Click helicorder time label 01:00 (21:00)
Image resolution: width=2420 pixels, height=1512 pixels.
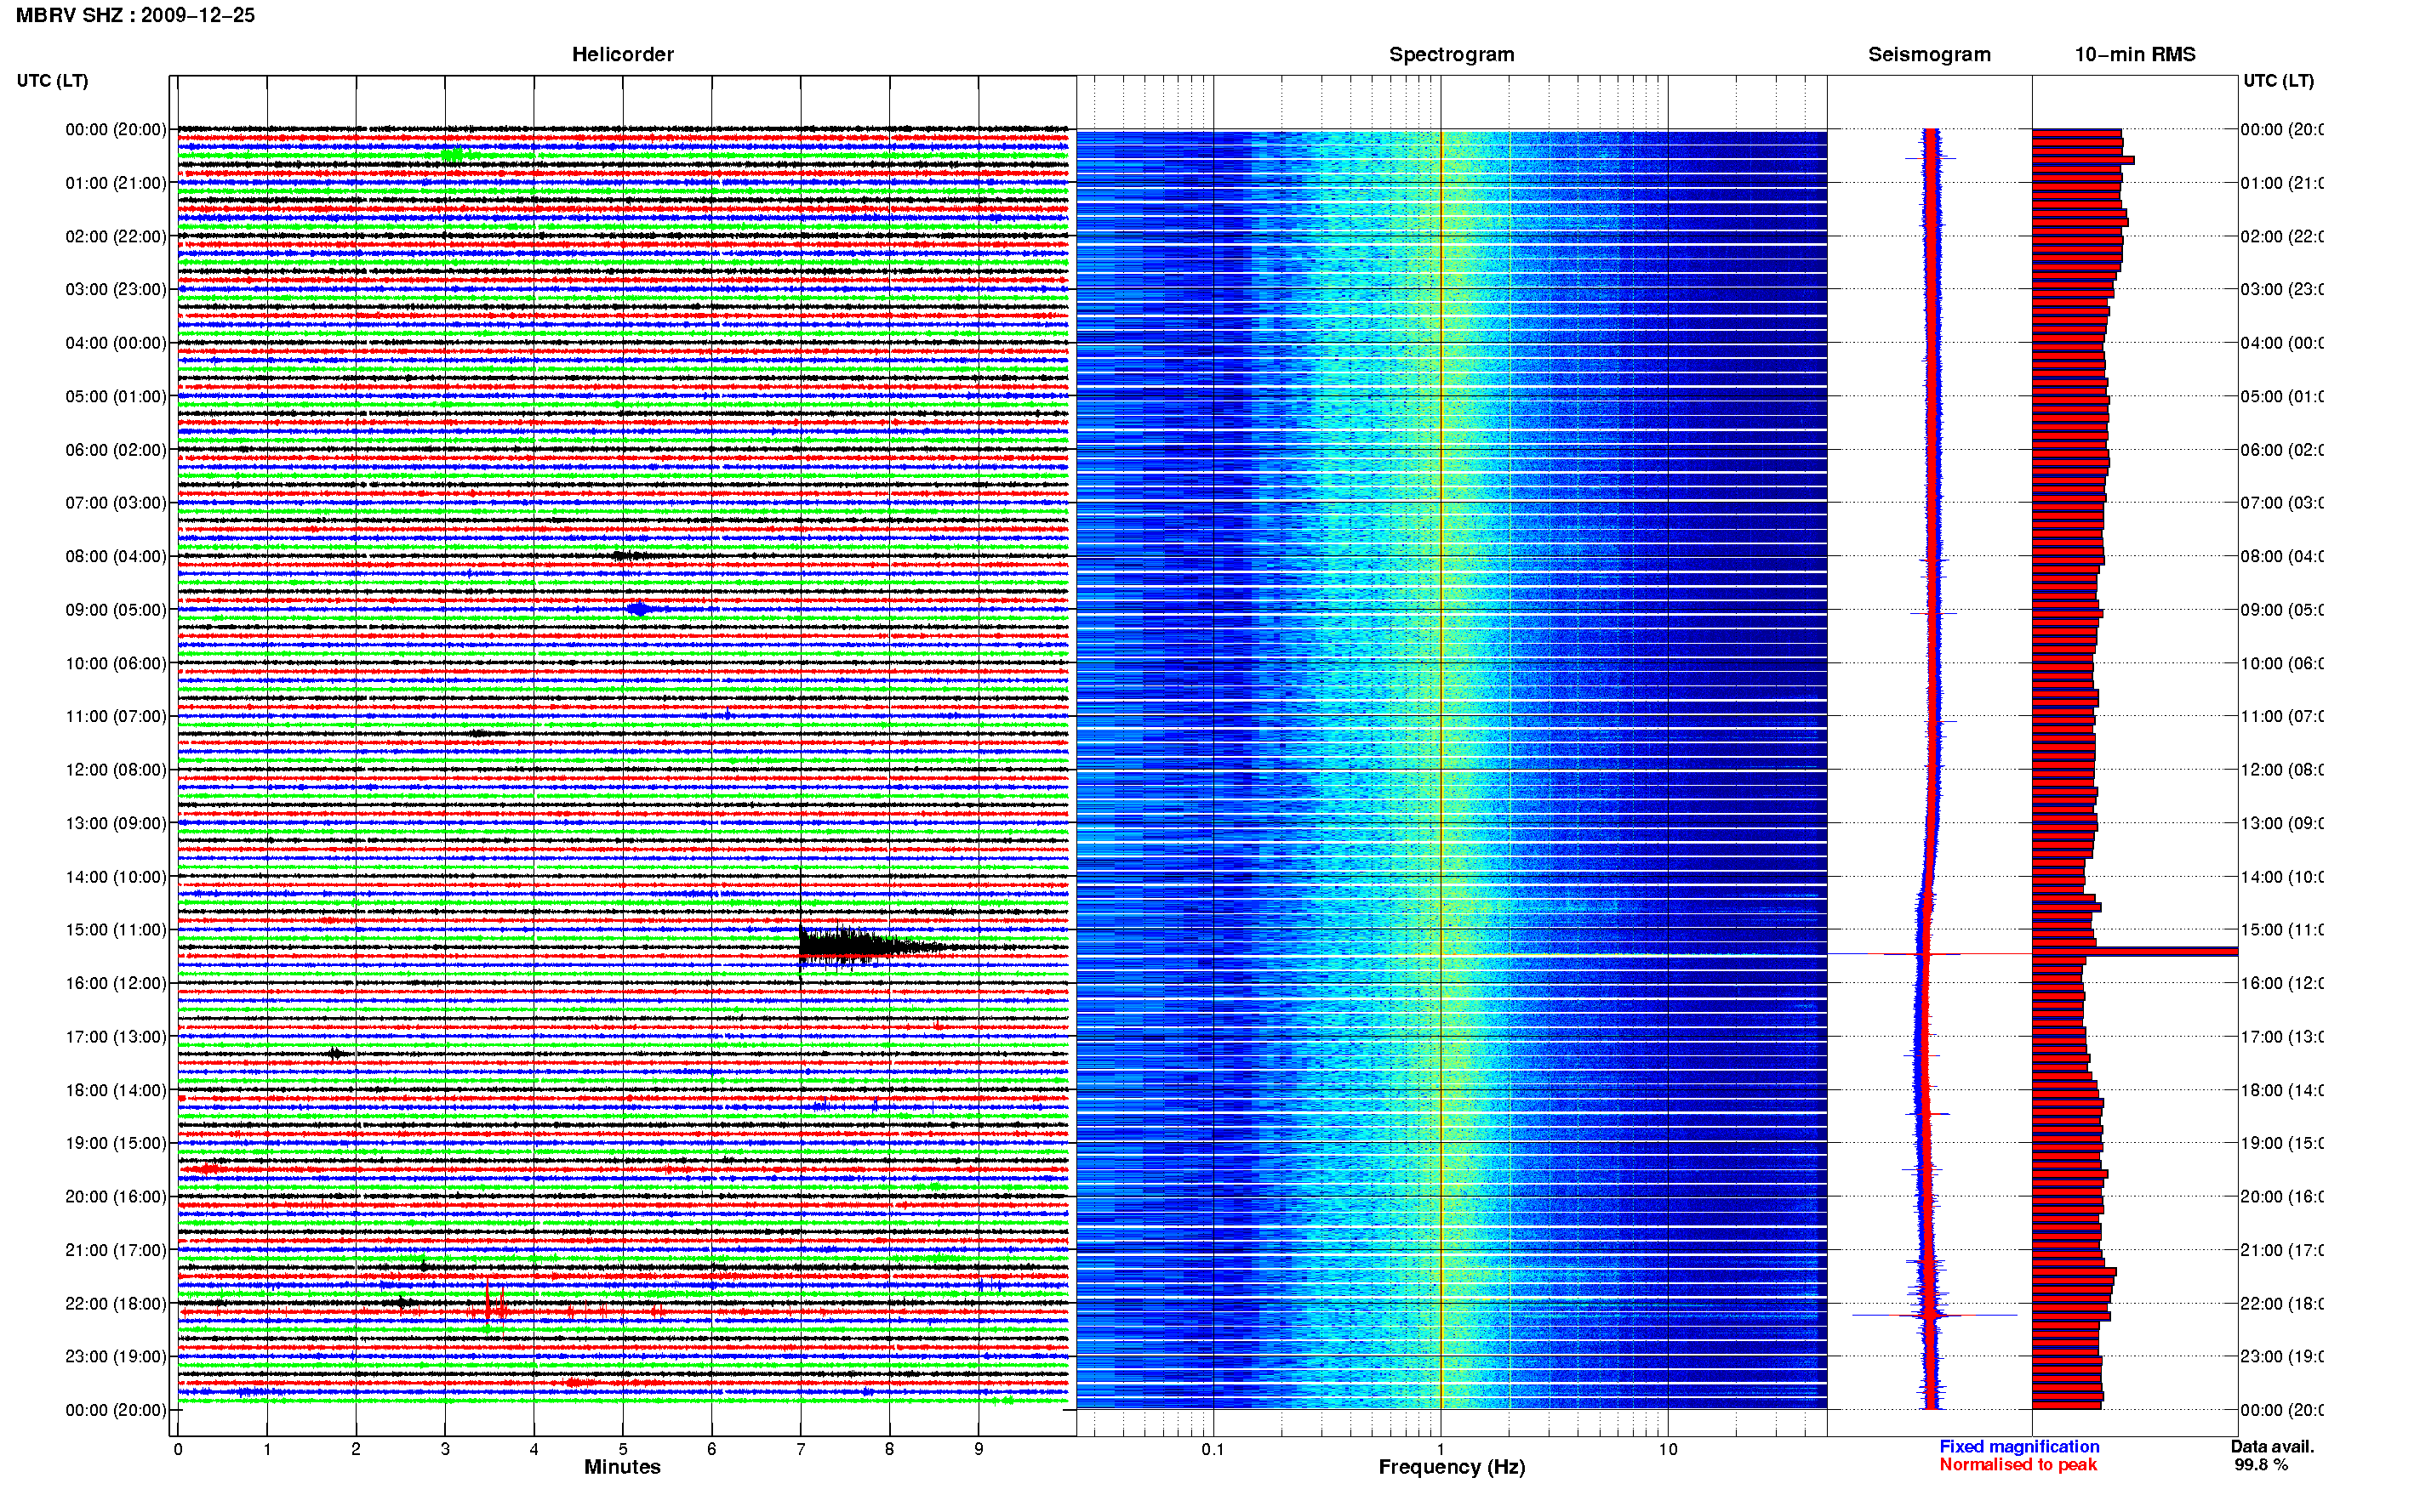pos(116,183)
